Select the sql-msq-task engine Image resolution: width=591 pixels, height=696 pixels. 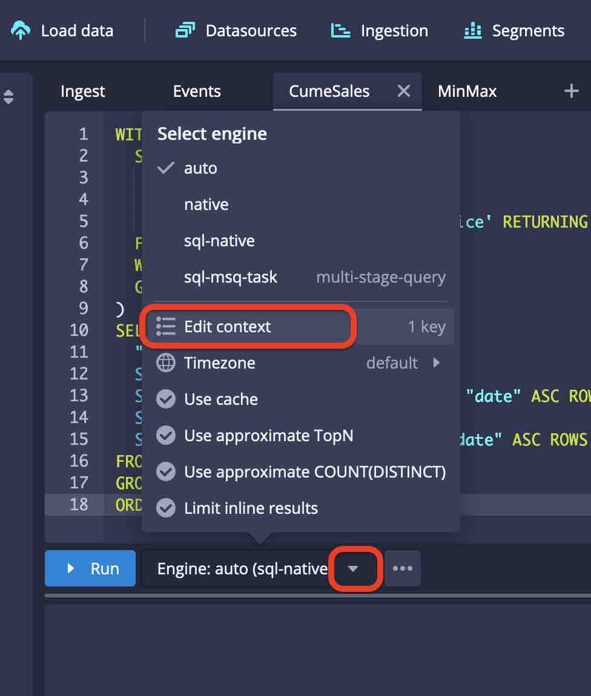click(x=230, y=277)
